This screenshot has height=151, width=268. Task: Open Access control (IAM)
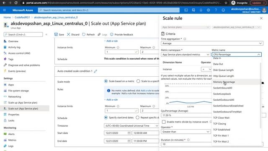click(x=19, y=53)
